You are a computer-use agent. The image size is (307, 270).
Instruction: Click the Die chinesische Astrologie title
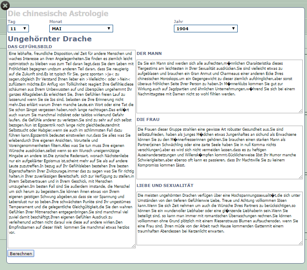58,14
